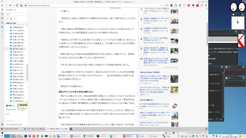Add a new web panel
This screenshot has height=138, width=246.
point(2,36)
